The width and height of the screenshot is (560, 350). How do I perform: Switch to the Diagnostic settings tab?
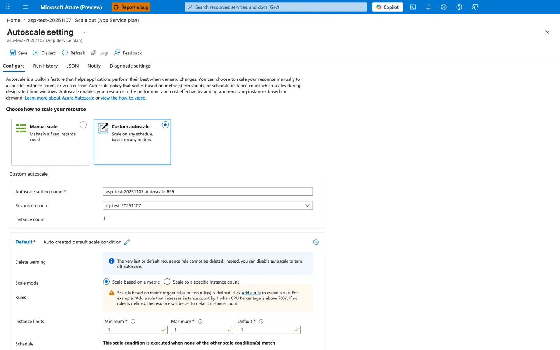(x=130, y=66)
